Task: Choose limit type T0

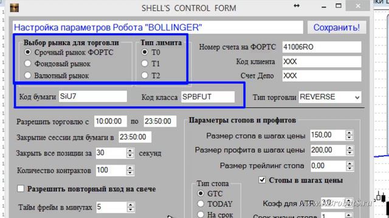Action: click(x=145, y=52)
